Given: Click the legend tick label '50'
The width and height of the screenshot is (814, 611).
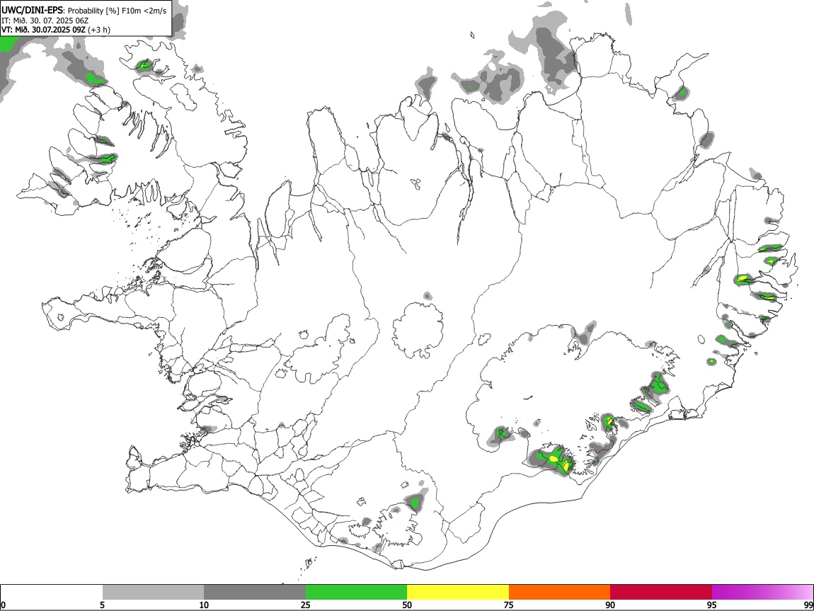Looking at the screenshot, I should point(407,605).
